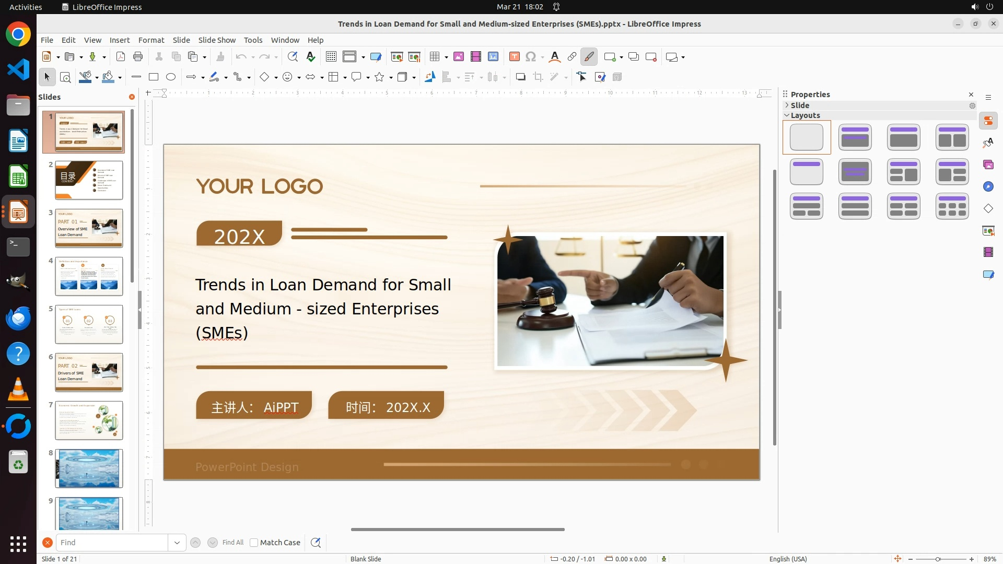Select the Ellipse drawing tool
The height and width of the screenshot is (564, 1003).
(x=171, y=77)
